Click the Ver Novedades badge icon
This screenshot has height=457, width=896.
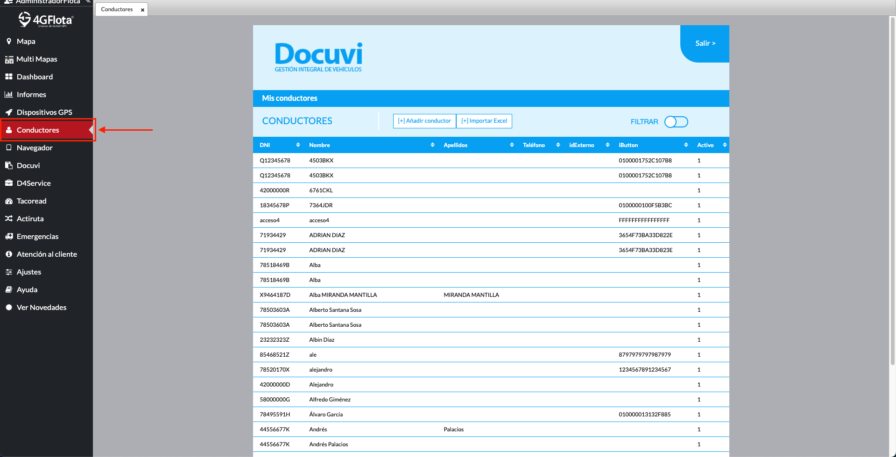(x=9, y=307)
